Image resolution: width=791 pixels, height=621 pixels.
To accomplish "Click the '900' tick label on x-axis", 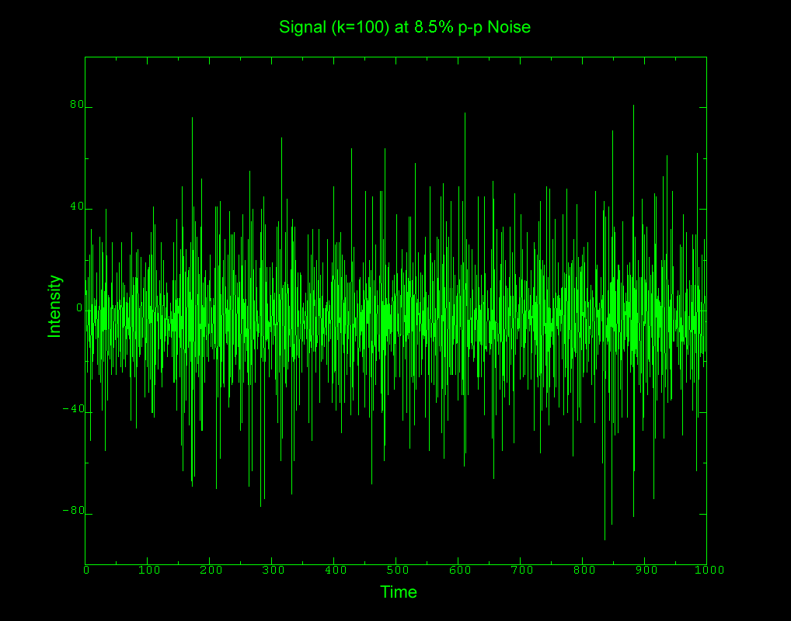I will pyautogui.click(x=647, y=568).
